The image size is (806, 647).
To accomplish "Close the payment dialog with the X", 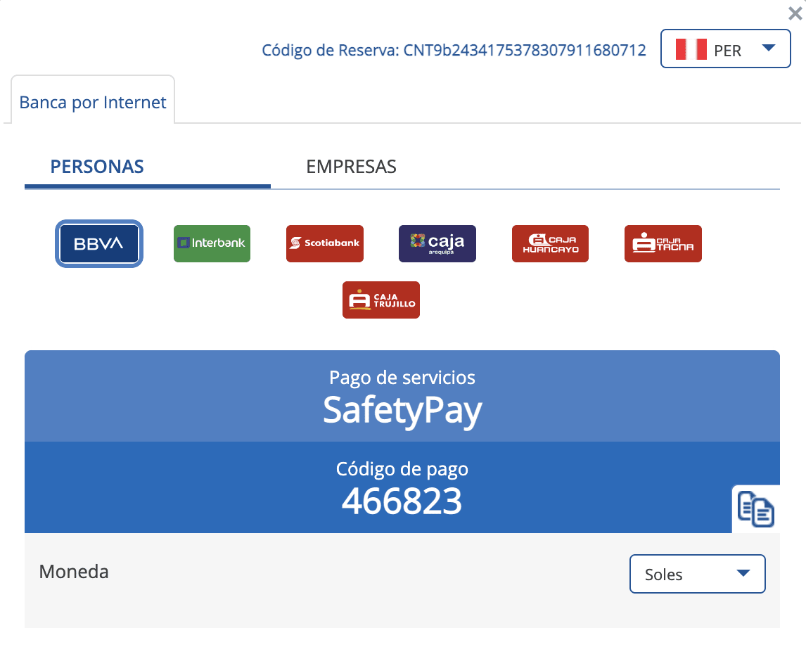I will 795,13.
